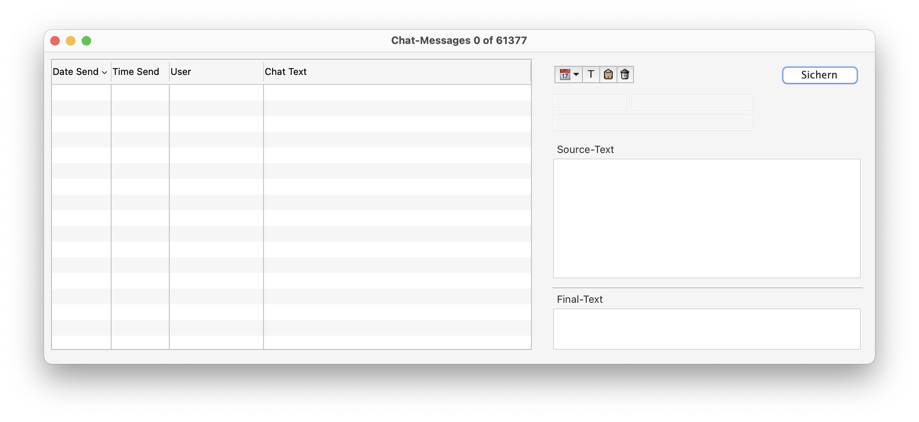Click the clipboard paste icon
The width and height of the screenshot is (919, 422).
coord(608,75)
